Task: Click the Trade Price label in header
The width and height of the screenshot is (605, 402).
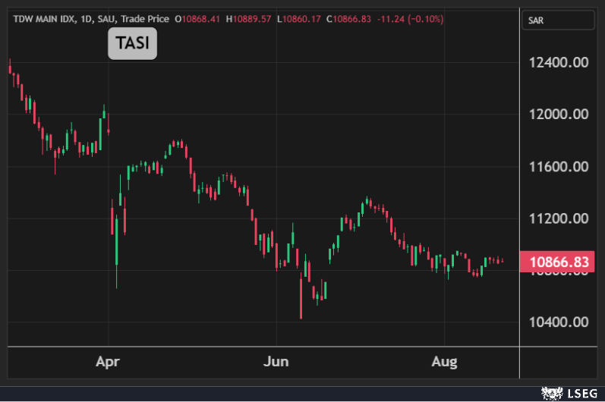Action: coord(144,18)
